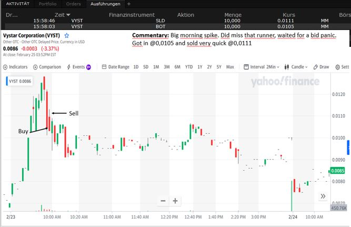Click the Dr... column header
The image size is (351, 227).
point(12,15)
